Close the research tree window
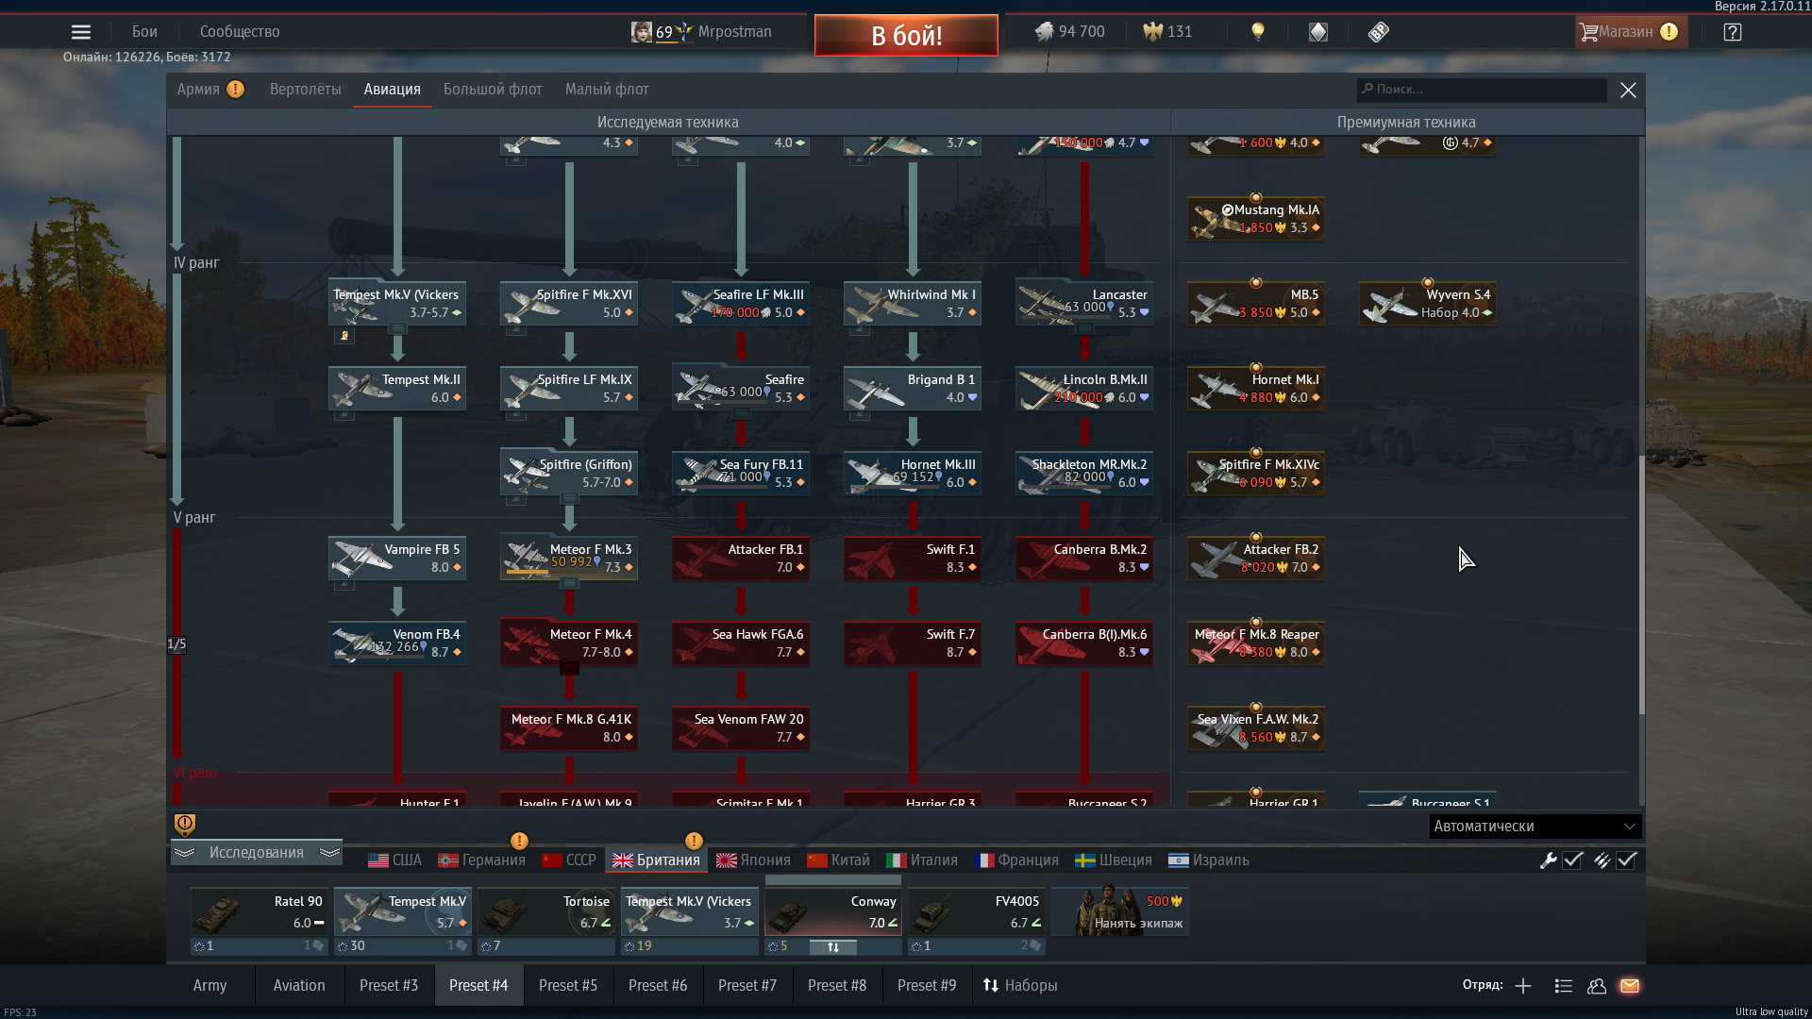Screen dimensions: 1812x1019 click(1628, 90)
